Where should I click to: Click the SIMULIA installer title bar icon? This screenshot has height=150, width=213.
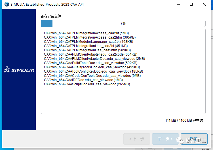coord(7,4)
